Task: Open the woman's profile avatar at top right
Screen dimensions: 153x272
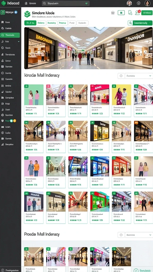Action: point(147,3)
